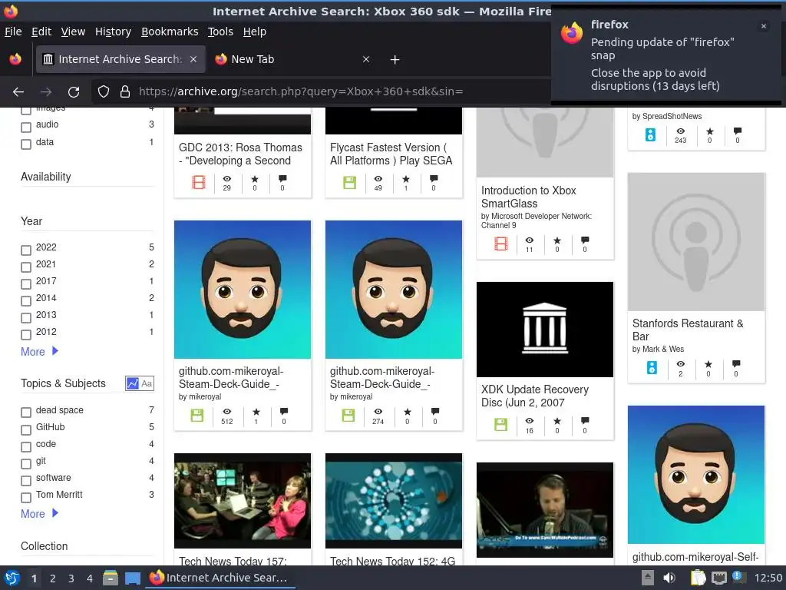View site security lock information
Screen dimensions: 786x590
coord(125,91)
